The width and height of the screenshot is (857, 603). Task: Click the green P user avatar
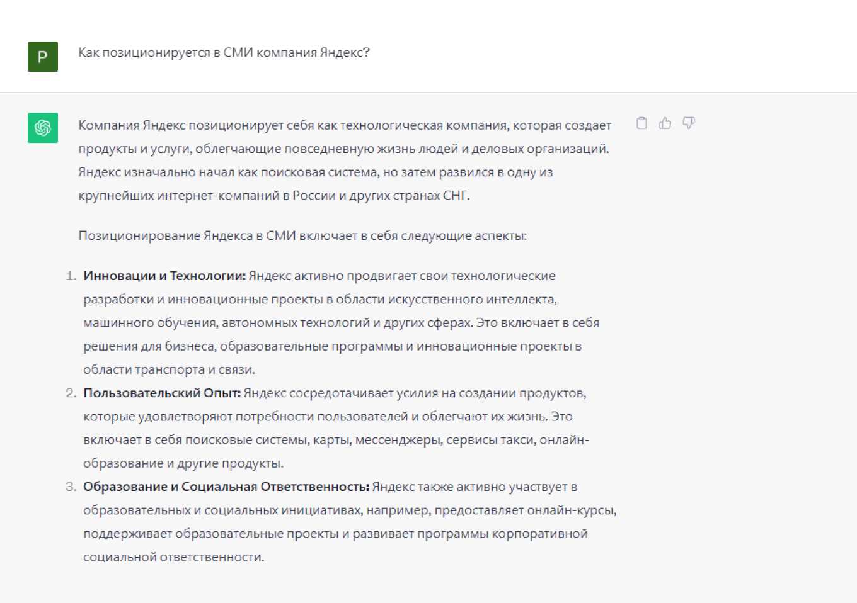(42, 57)
